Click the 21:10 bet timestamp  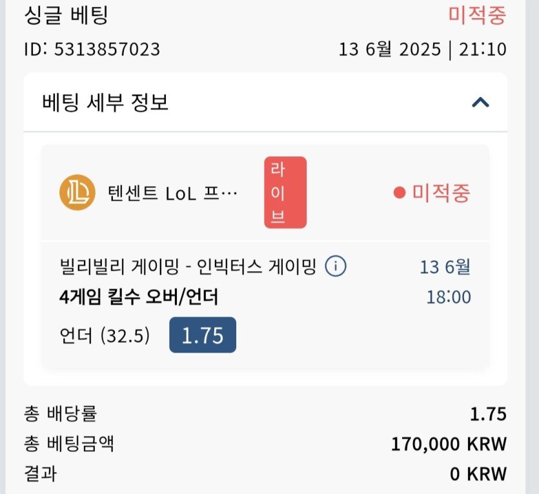tap(483, 49)
